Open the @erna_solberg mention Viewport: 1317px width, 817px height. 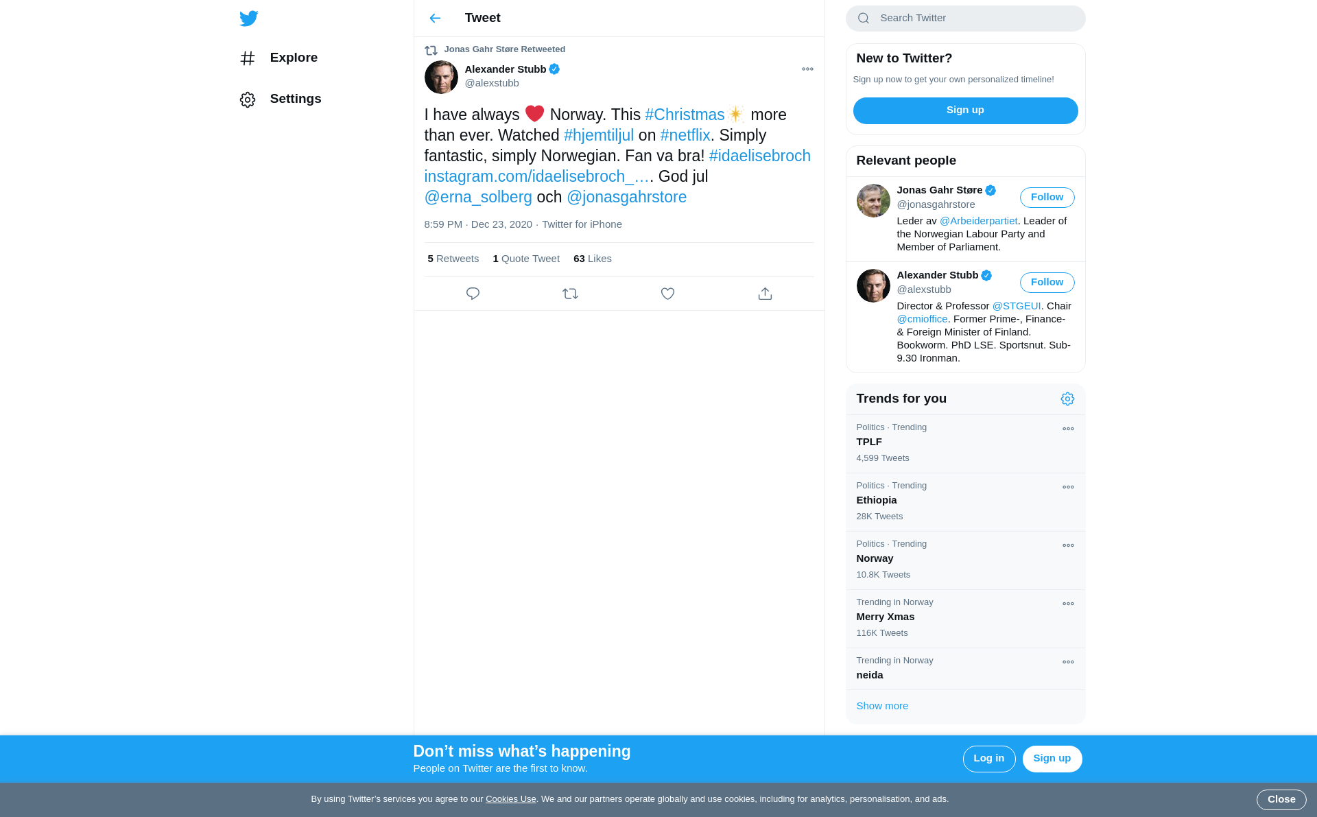click(478, 197)
